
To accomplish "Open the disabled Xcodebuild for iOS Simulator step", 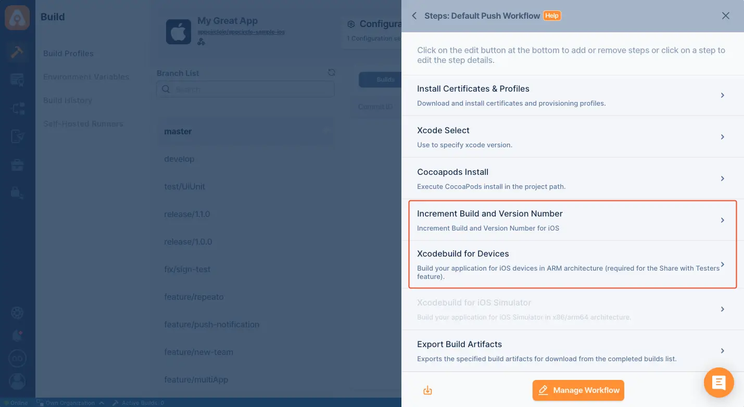I will [x=573, y=309].
